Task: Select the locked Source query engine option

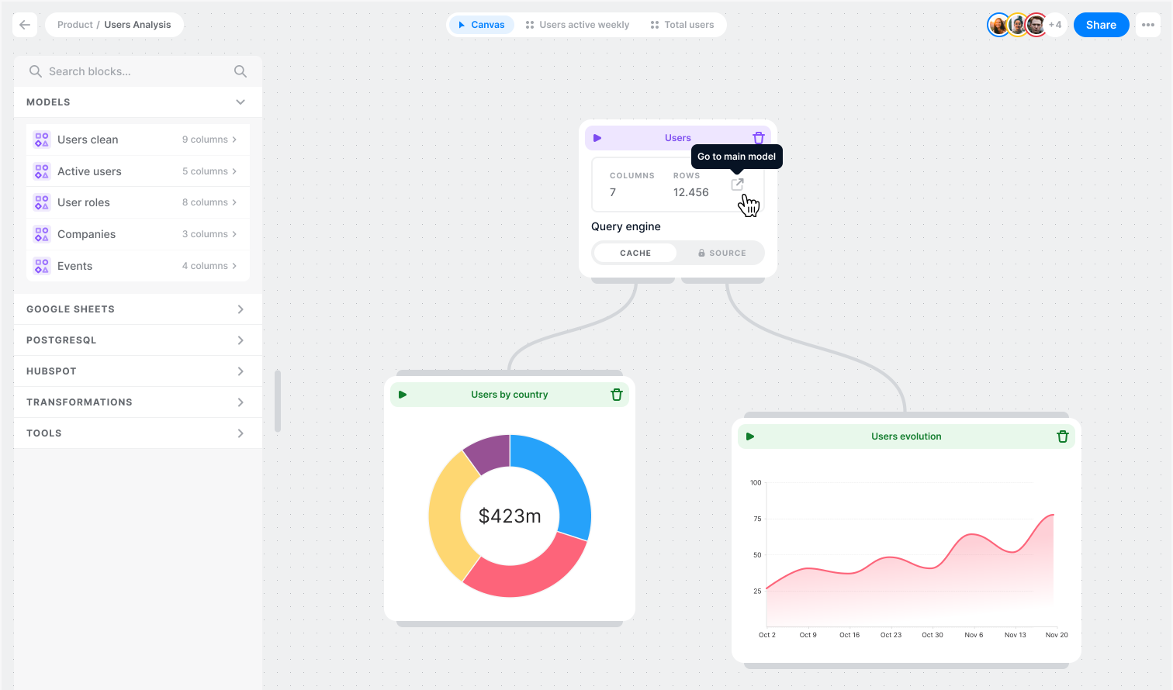Action: 721,253
